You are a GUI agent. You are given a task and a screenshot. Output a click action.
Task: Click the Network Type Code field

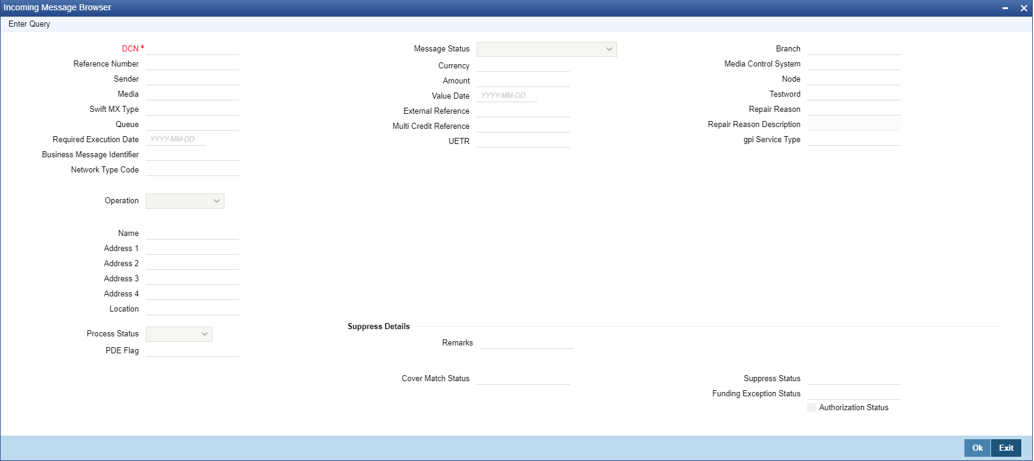point(192,170)
